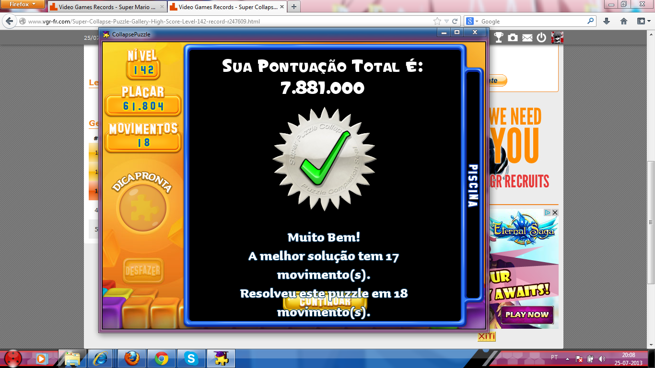Open a new browser tab
Viewport: 655px width, 368px height.
pos(293,7)
